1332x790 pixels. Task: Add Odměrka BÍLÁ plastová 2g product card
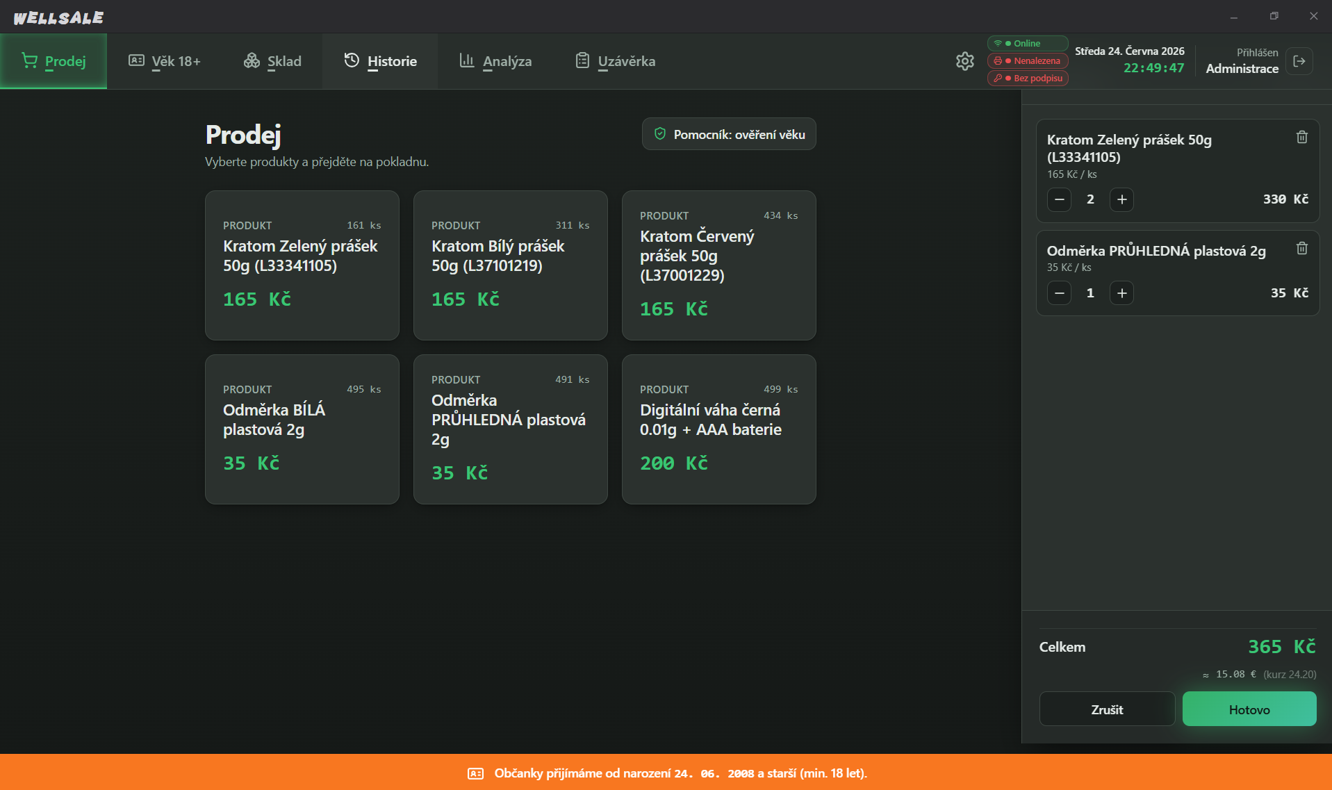302,429
